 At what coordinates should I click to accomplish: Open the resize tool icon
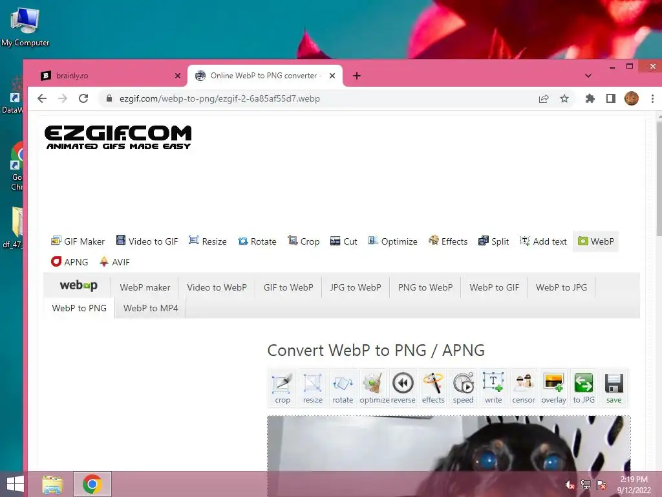[x=312, y=388]
